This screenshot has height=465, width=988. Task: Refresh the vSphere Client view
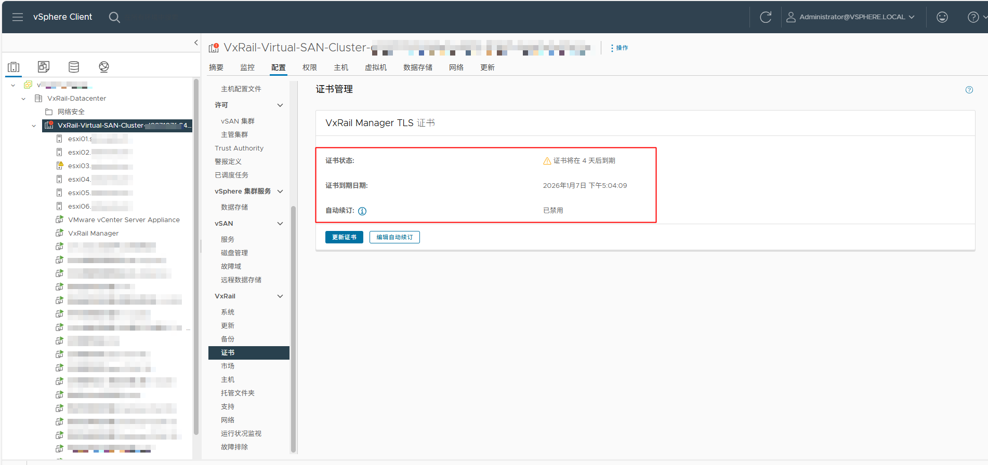(766, 17)
